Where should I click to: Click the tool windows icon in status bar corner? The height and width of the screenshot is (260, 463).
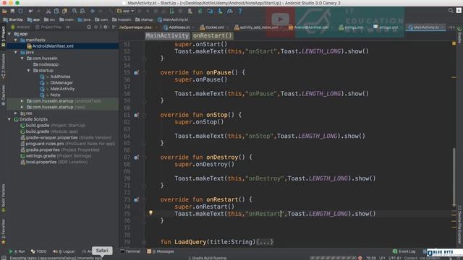4,258
